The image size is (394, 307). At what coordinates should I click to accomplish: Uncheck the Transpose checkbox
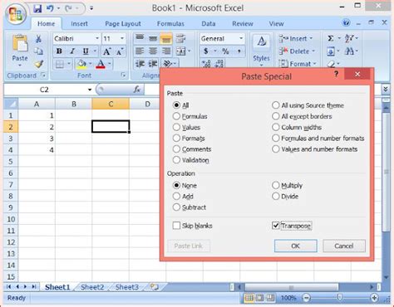pos(276,226)
